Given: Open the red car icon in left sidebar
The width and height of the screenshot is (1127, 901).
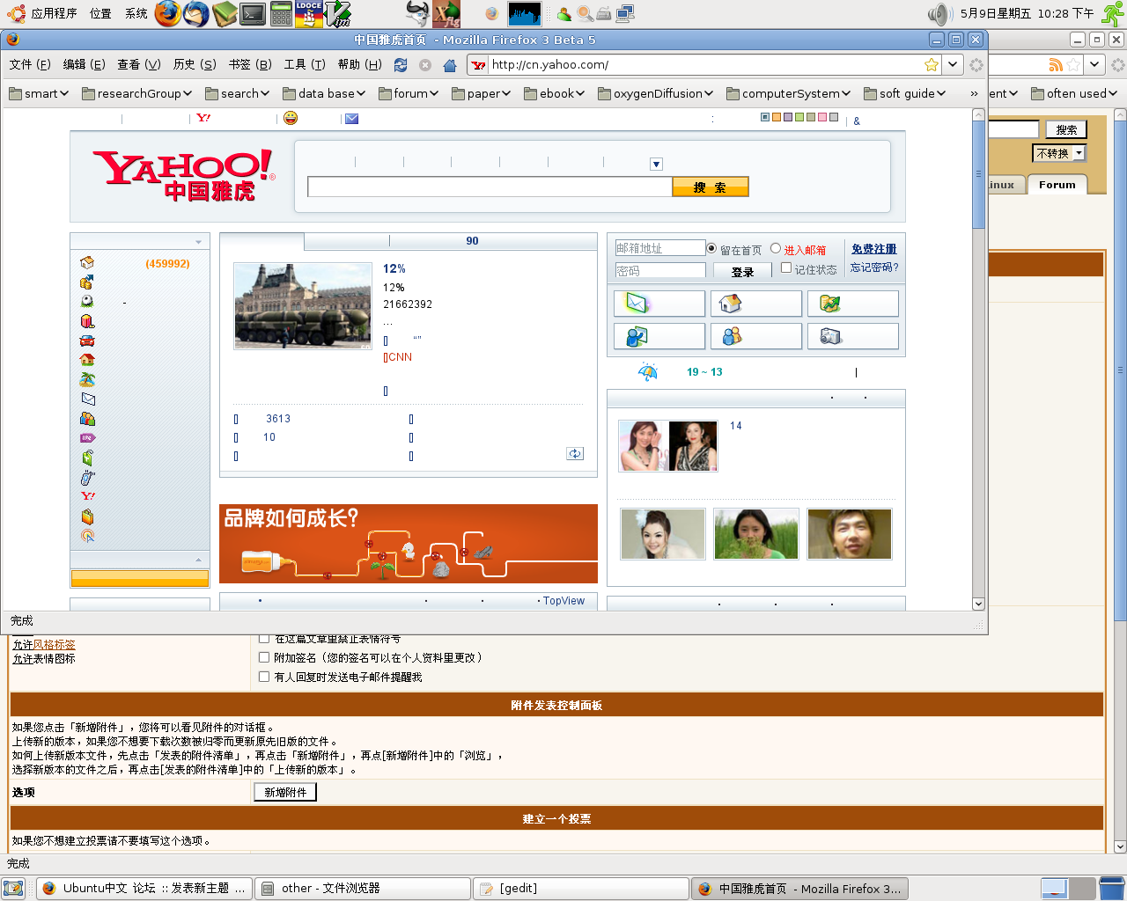Looking at the screenshot, I should pyautogui.click(x=87, y=341).
